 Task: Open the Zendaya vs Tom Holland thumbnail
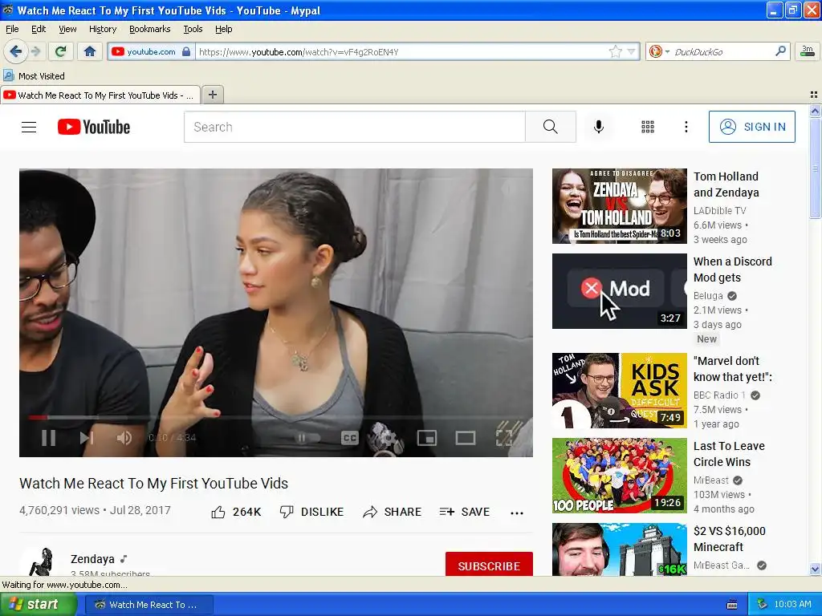619,206
